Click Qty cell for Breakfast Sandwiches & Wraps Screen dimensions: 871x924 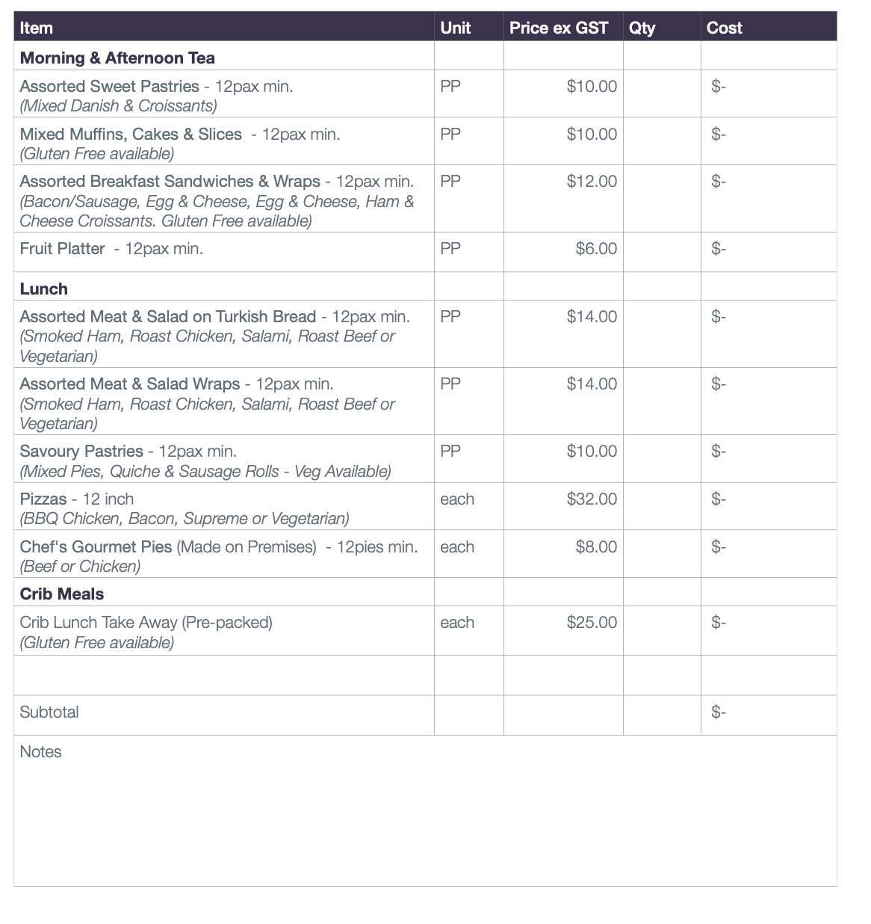(x=661, y=199)
